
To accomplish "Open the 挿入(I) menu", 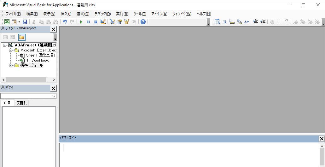I will [x=66, y=14].
